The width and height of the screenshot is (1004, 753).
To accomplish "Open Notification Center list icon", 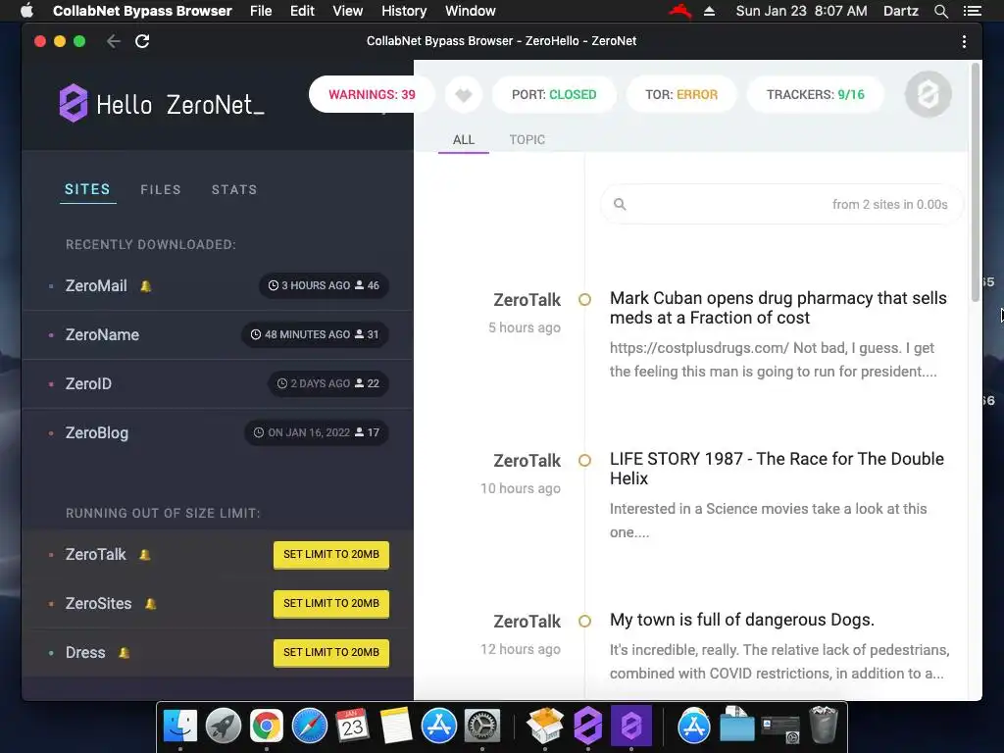I will pos(972,11).
